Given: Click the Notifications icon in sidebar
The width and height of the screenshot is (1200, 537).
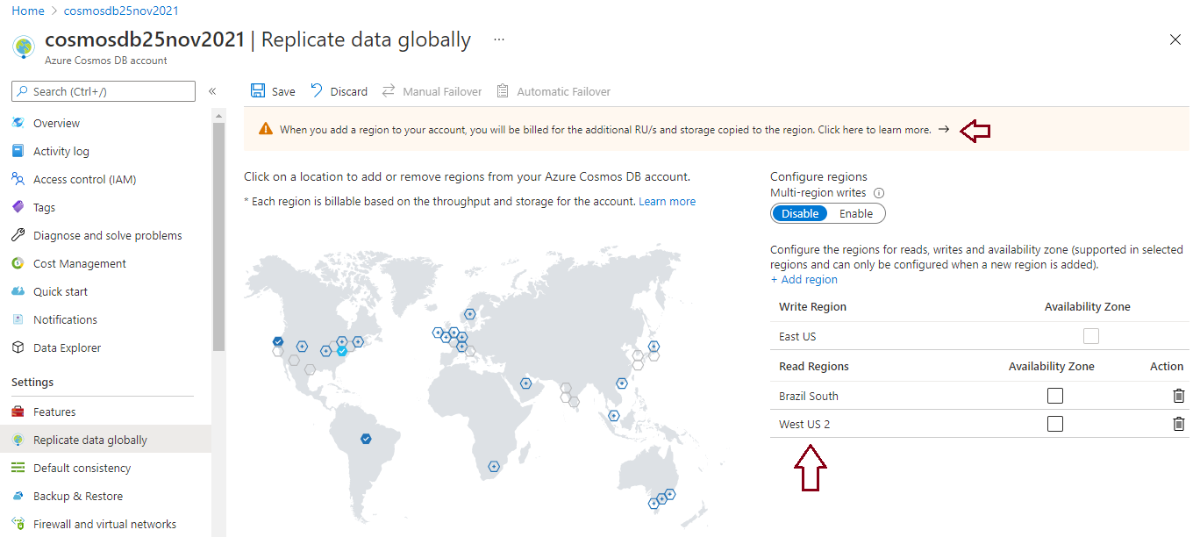Looking at the screenshot, I should coord(18,319).
